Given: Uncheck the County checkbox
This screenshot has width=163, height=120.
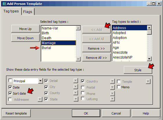Looking at the screenshot, I should [46, 93].
